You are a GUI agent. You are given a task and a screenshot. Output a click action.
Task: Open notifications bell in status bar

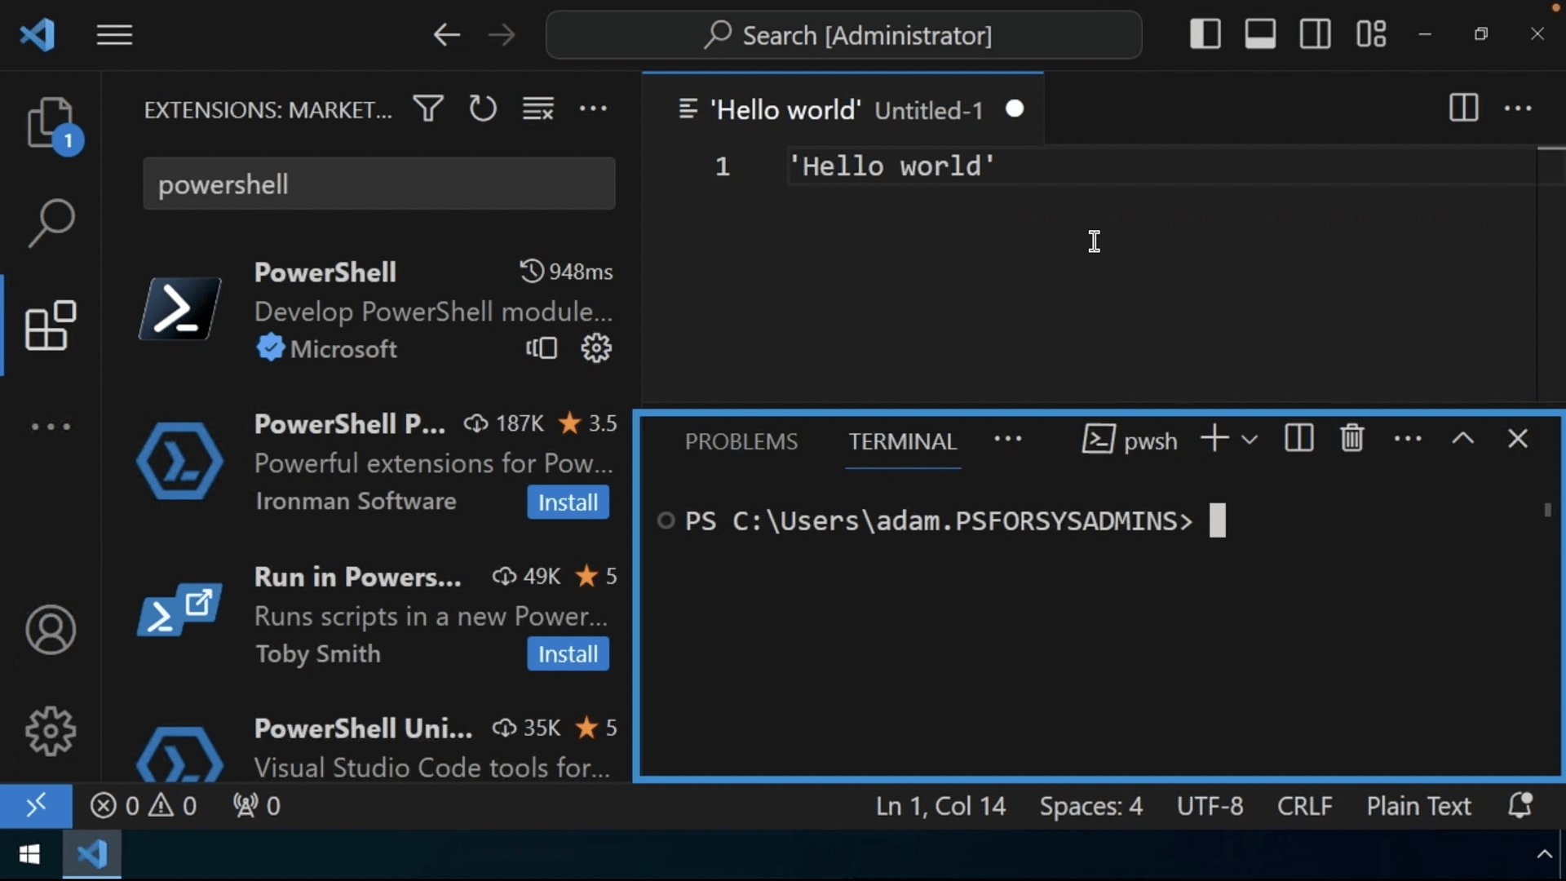tap(1520, 806)
